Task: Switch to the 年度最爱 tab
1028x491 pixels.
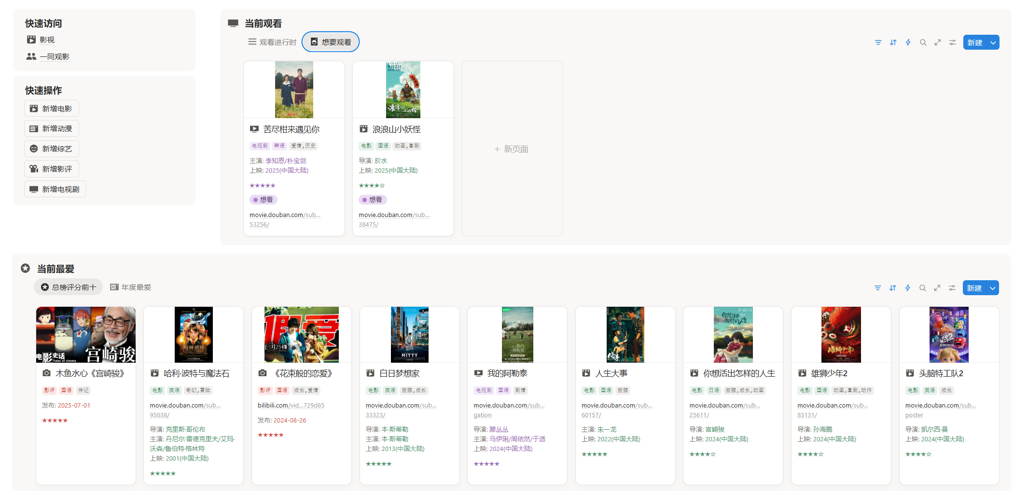Action: [x=131, y=287]
